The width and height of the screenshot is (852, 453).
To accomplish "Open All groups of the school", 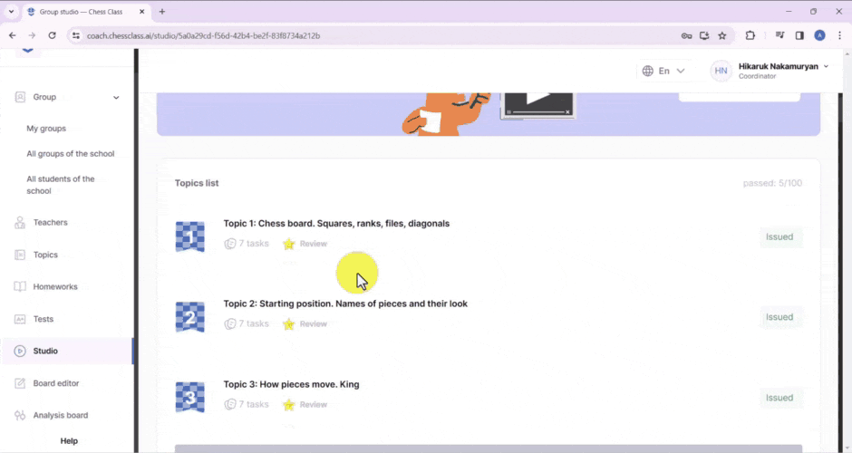I will pos(71,154).
